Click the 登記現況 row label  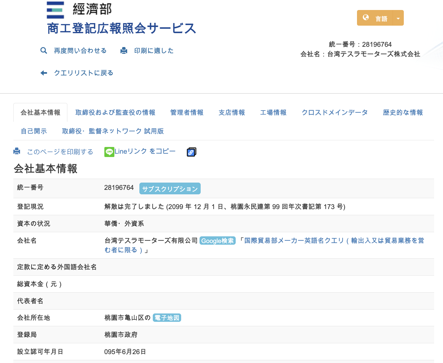[30, 207]
